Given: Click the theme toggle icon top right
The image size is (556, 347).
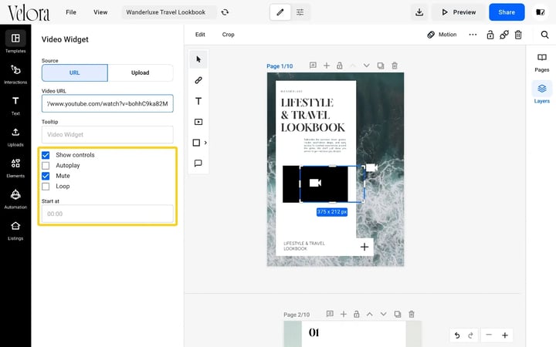Looking at the screenshot, I should (540, 12).
